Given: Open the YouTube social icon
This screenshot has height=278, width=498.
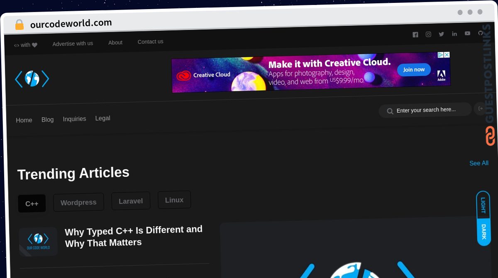Looking at the screenshot, I should click(467, 33).
